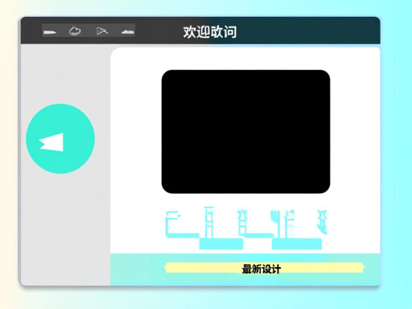Click the 欢迎敢问 header title
Viewport: 412px width, 309px height.
pyautogui.click(x=210, y=32)
